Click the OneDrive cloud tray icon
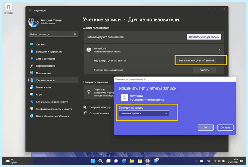This screenshot has width=248, height=167. [202, 161]
